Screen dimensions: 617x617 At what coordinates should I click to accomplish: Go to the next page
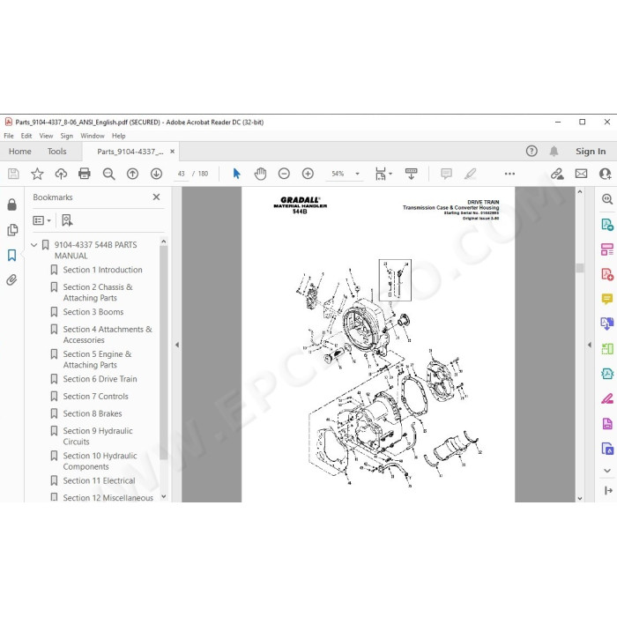click(156, 174)
